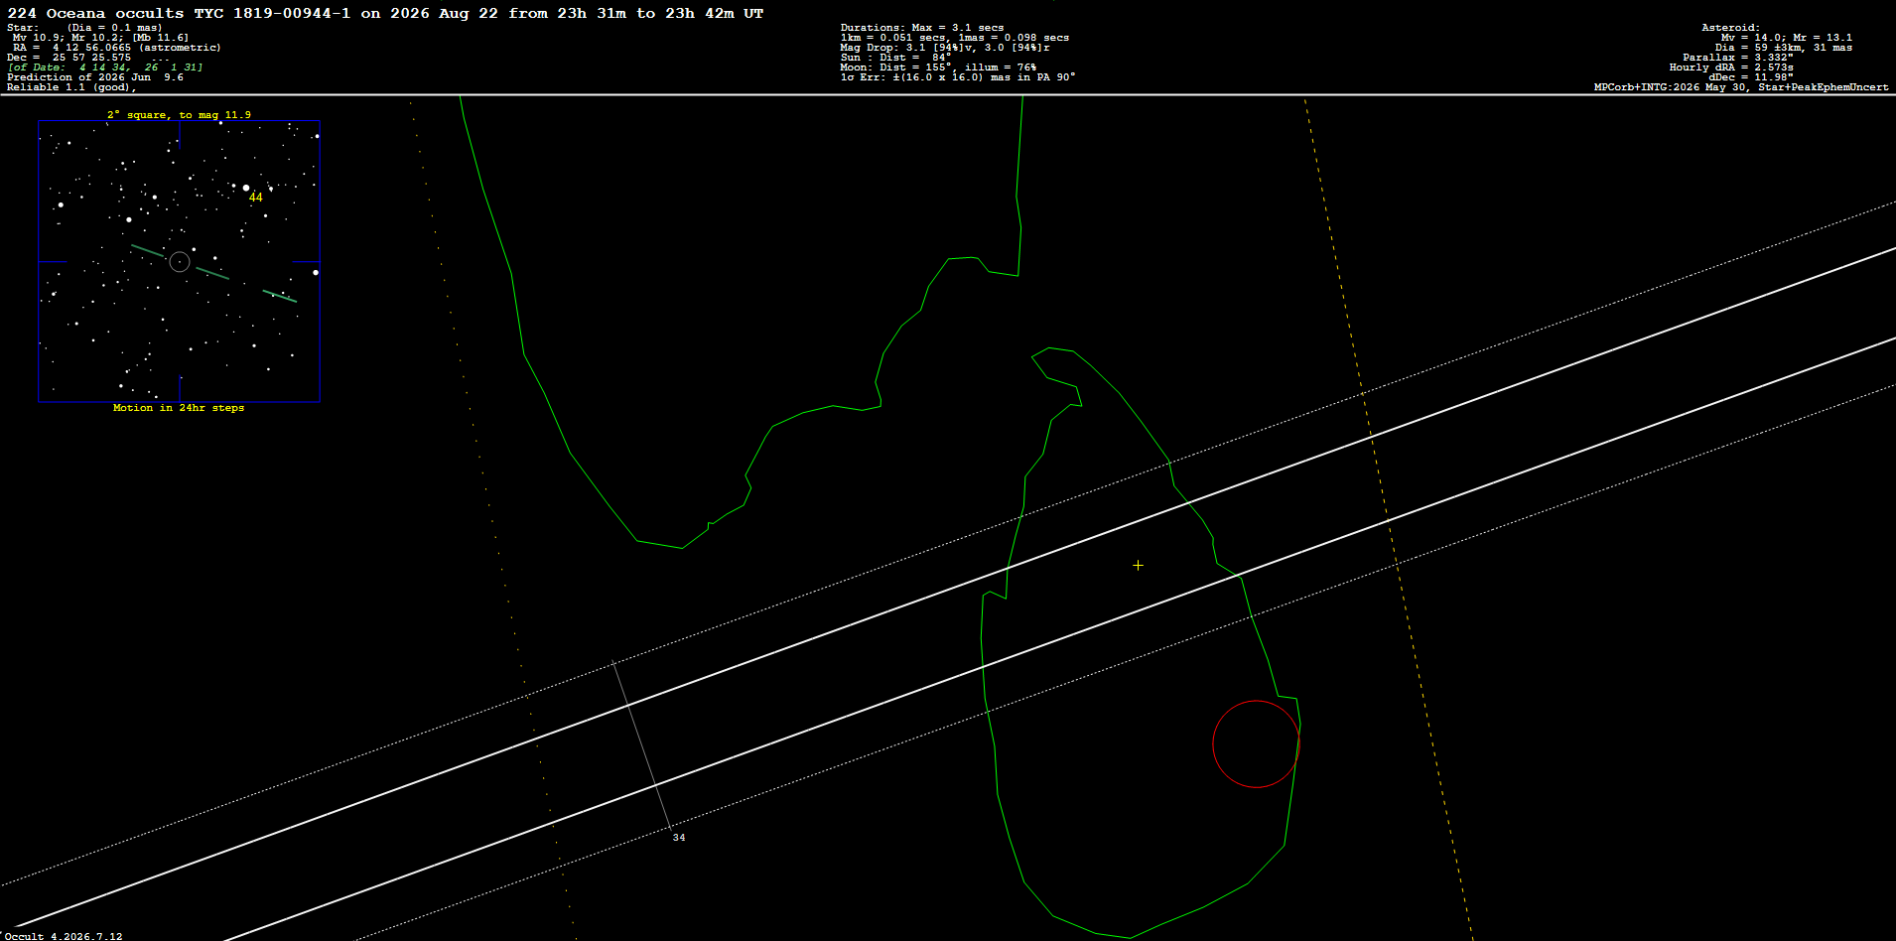1896x941 pixels.
Task: Click the yellow cross marker on Sri Lanka
Action: pos(1138,565)
